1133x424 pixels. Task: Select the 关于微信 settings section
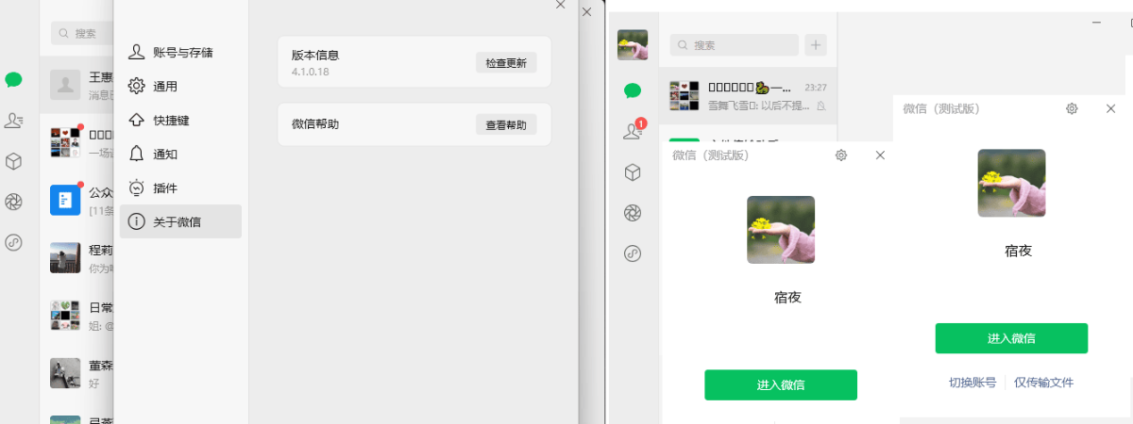[x=180, y=221]
